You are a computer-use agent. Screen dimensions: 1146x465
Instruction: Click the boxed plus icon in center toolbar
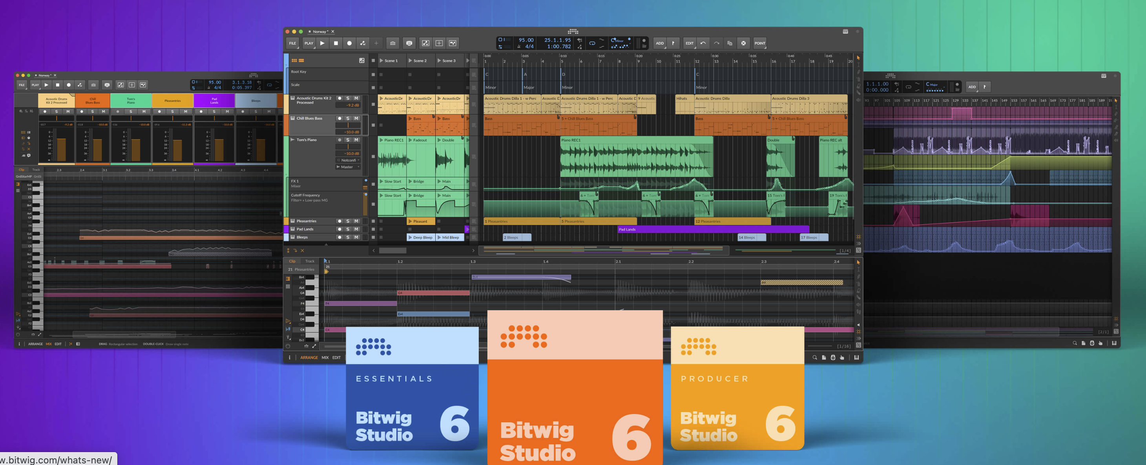439,43
